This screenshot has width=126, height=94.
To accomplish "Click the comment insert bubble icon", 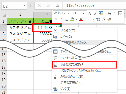I will pyautogui.click(x=55, y=58).
